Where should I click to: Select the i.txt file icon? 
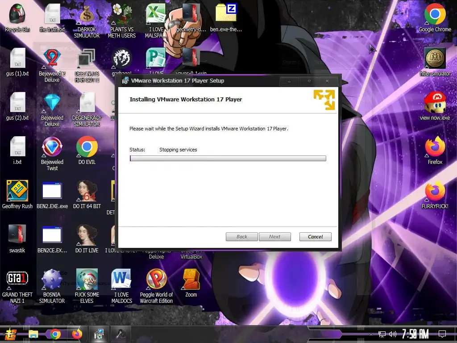pos(17,151)
